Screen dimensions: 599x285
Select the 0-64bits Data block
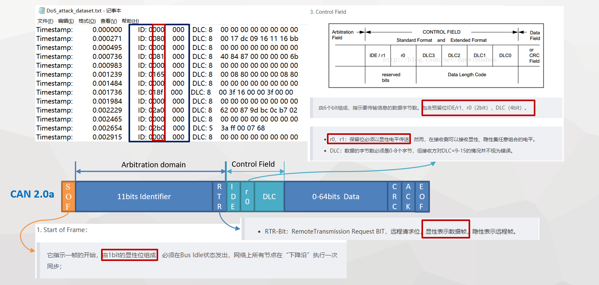pos(336,196)
